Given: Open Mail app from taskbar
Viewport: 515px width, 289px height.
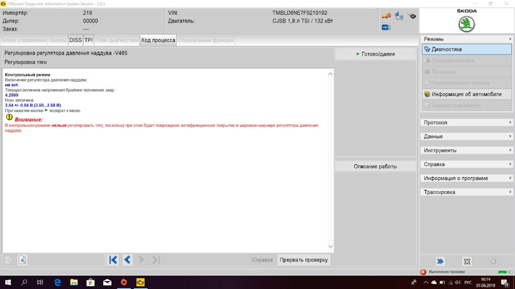Looking at the screenshot, I should click(107, 282).
